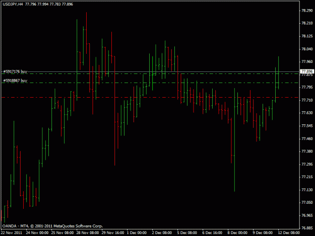Image resolution: width=315 pixels, height=236 pixels.
Task: Click the 6 Dec 16:00 time label
Action: coord(212,232)
